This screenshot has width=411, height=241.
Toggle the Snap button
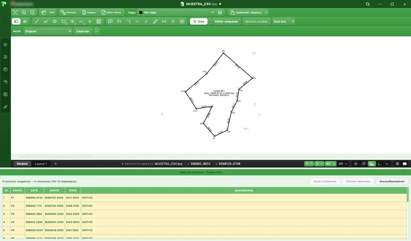199,21
